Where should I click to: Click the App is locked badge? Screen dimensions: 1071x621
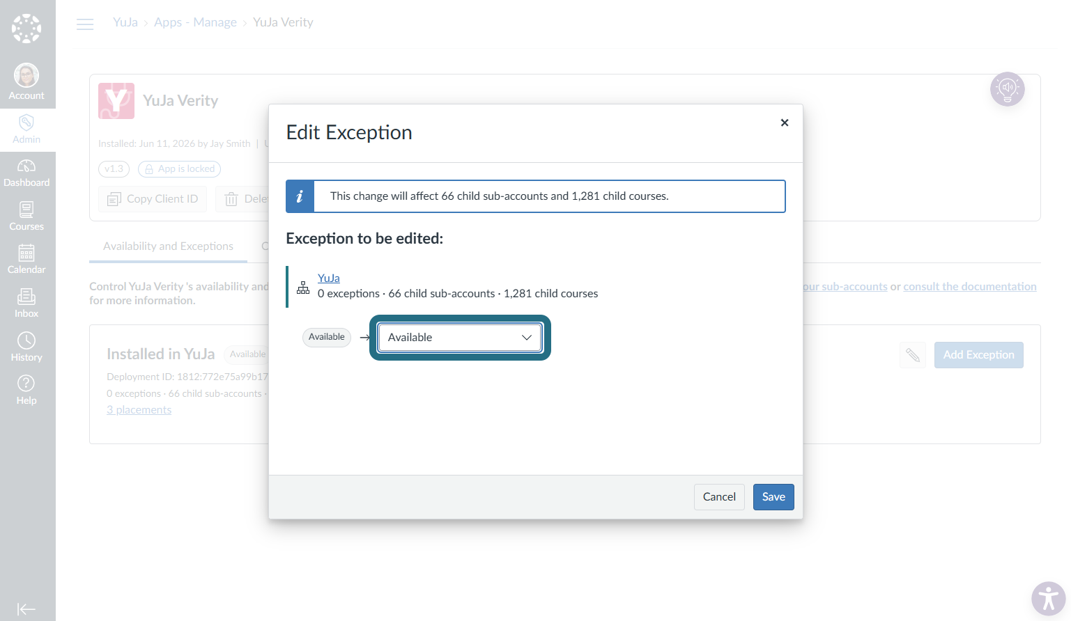click(180, 169)
